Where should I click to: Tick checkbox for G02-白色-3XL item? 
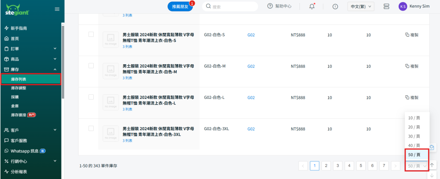(91, 128)
